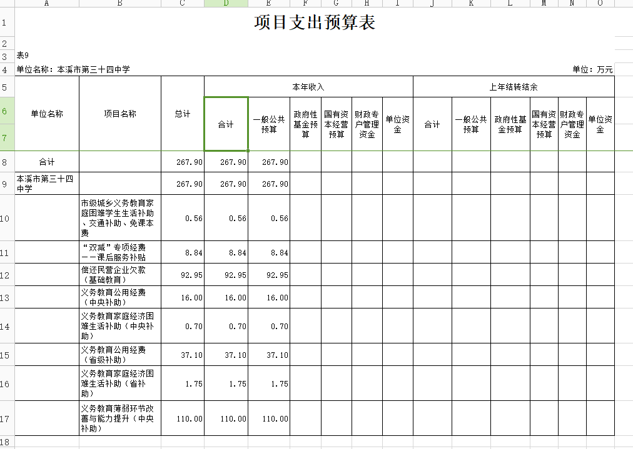Select the 上年结转结余 header cell
The width and height of the screenshot is (633, 449).
514,87
